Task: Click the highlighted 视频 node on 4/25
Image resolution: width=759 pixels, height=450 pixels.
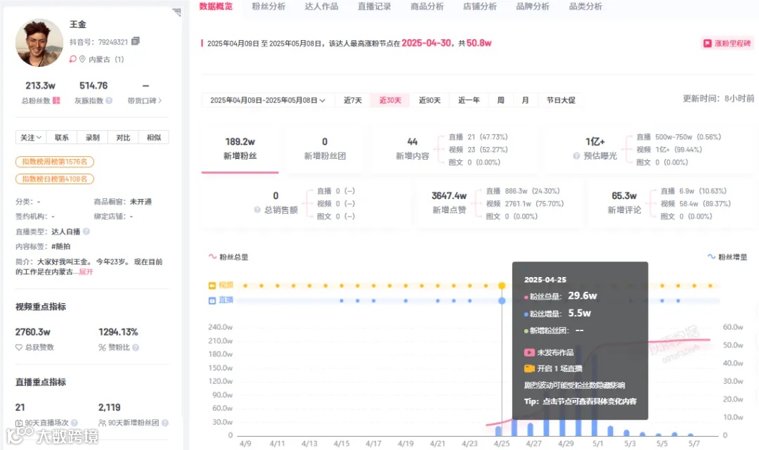Action: [x=502, y=285]
